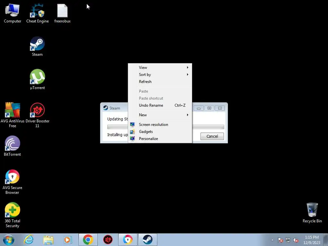Screen dimensions: 328x246
Task: Open Gadgets from the context menu
Action: pos(160,132)
